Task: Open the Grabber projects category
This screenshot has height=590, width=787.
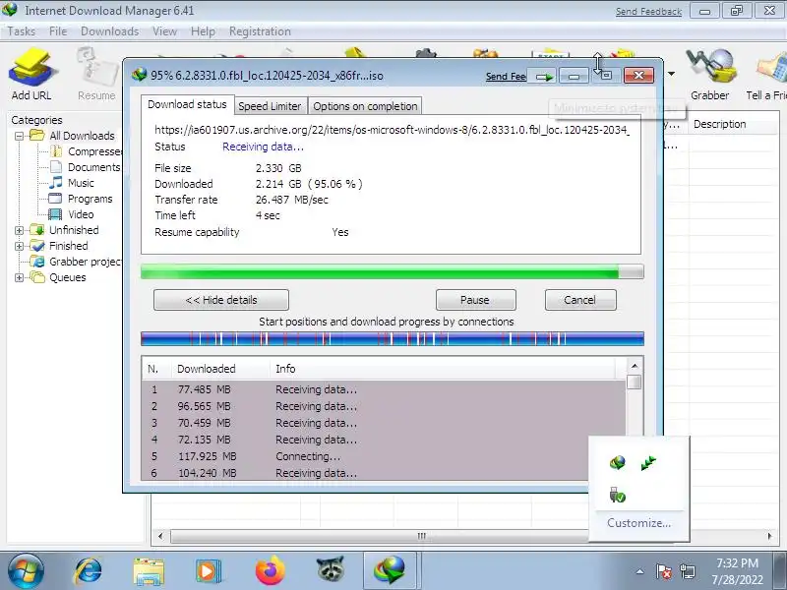Action: point(76,262)
